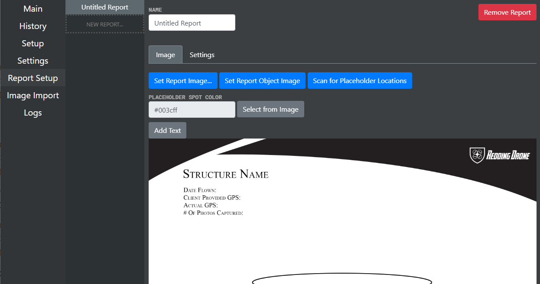Select Report Setup in the sidebar

(33, 78)
